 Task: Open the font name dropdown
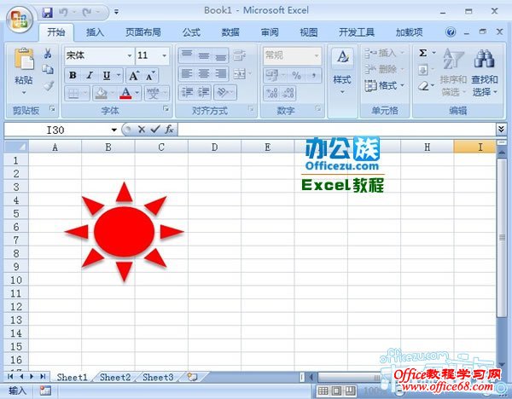[130, 55]
